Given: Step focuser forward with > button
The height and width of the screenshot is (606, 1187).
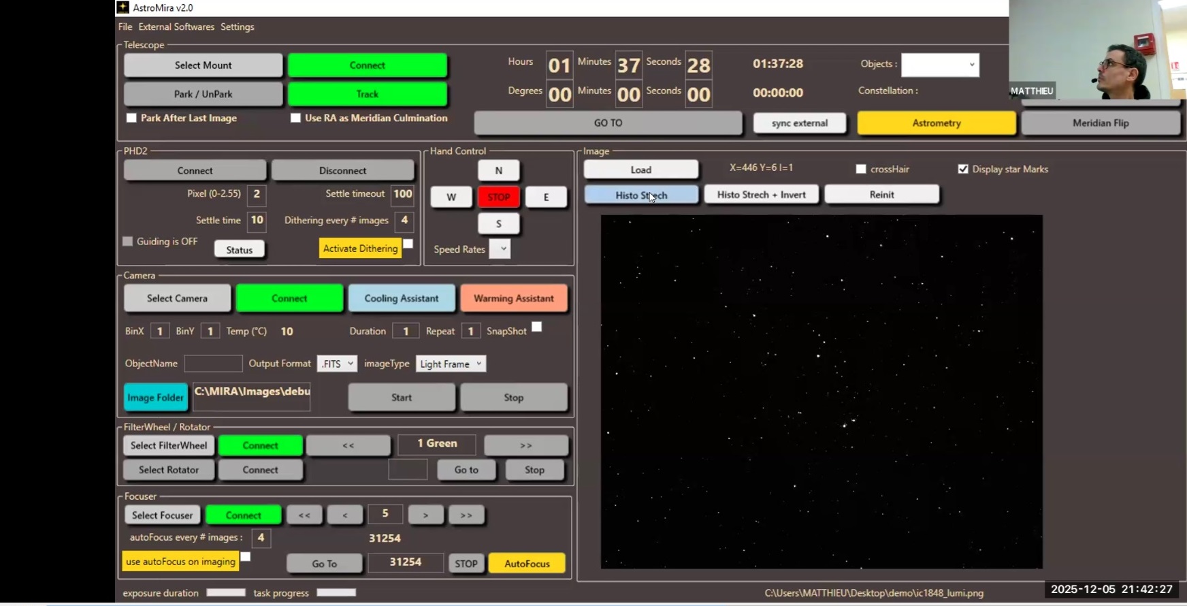Looking at the screenshot, I should point(425,515).
